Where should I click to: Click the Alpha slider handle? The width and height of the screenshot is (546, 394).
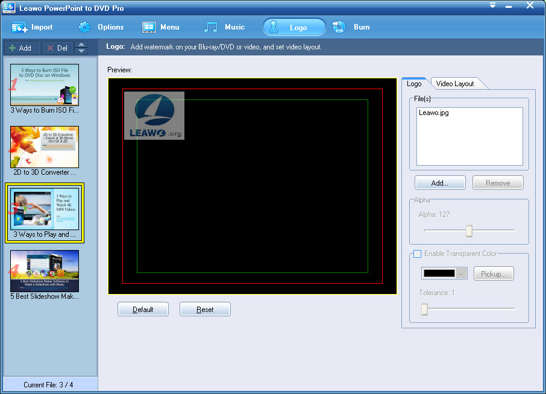coord(469,231)
